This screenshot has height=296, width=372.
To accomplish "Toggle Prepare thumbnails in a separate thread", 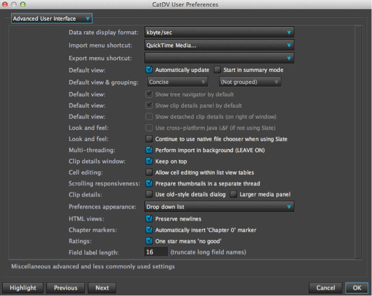I will [x=149, y=183].
